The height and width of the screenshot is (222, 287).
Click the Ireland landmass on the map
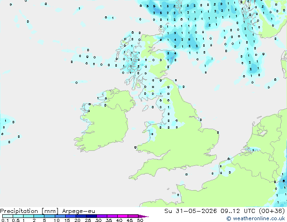106,123
